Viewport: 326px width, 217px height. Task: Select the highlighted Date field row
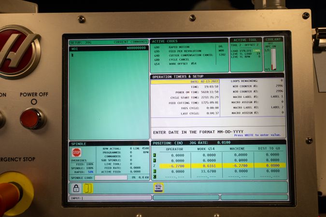coord(185,81)
